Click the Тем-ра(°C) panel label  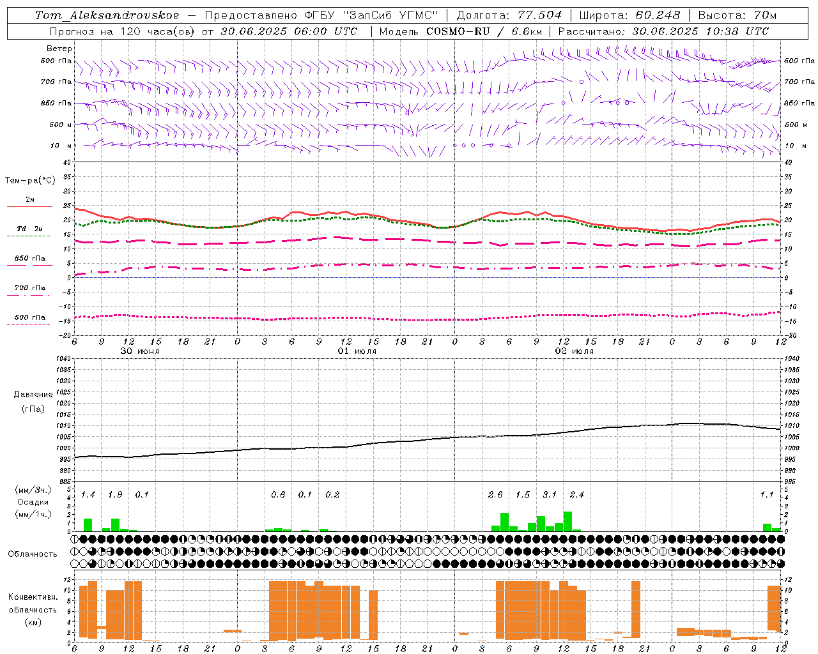(30, 181)
